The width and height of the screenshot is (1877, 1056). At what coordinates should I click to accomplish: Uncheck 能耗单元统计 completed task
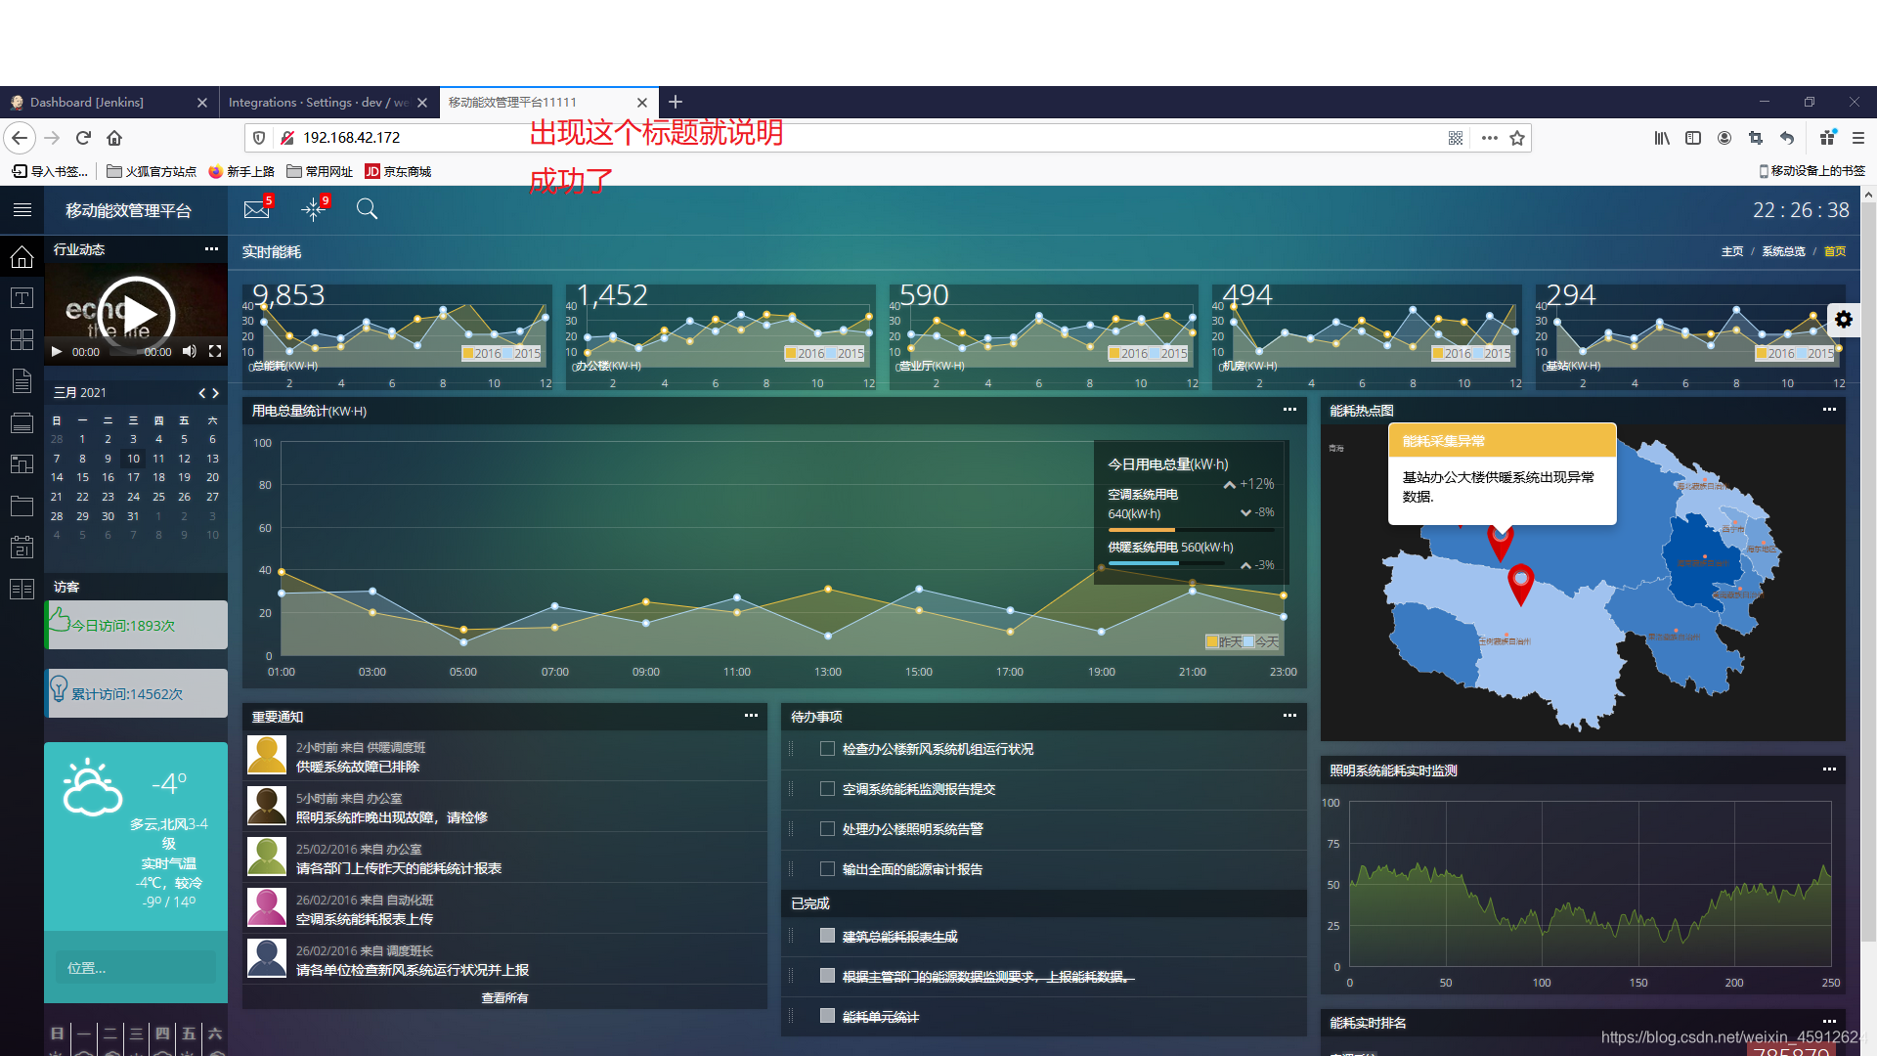click(x=827, y=1016)
